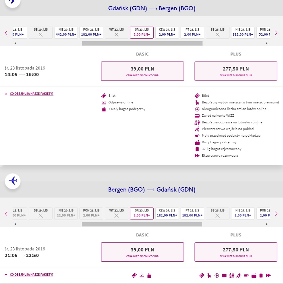Click return scrollbar right arrow
This screenshot has width=283, height=284.
pyautogui.click(x=266, y=224)
